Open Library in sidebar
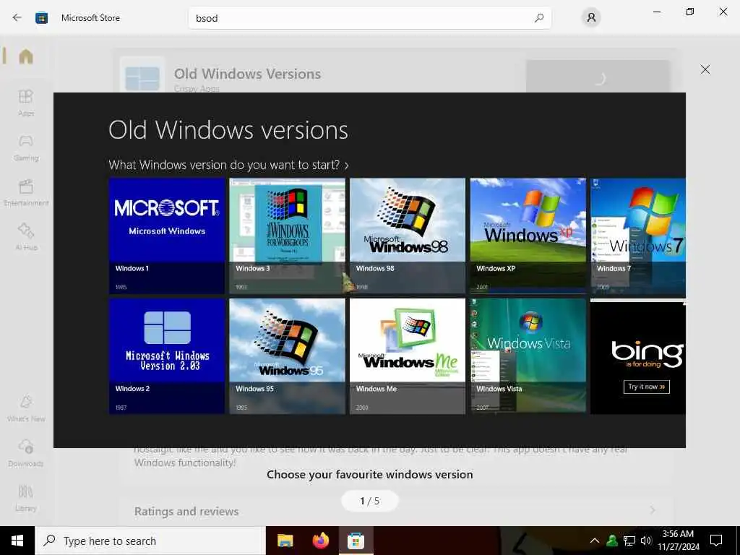The width and height of the screenshot is (740, 555). (26, 497)
